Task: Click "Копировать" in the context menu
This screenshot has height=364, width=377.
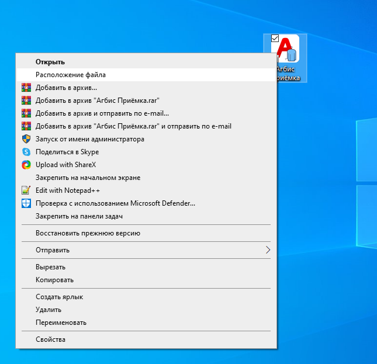Action: point(54,280)
